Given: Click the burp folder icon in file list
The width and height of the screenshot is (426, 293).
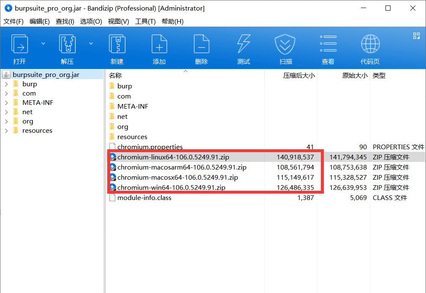Looking at the screenshot, I should (x=112, y=86).
